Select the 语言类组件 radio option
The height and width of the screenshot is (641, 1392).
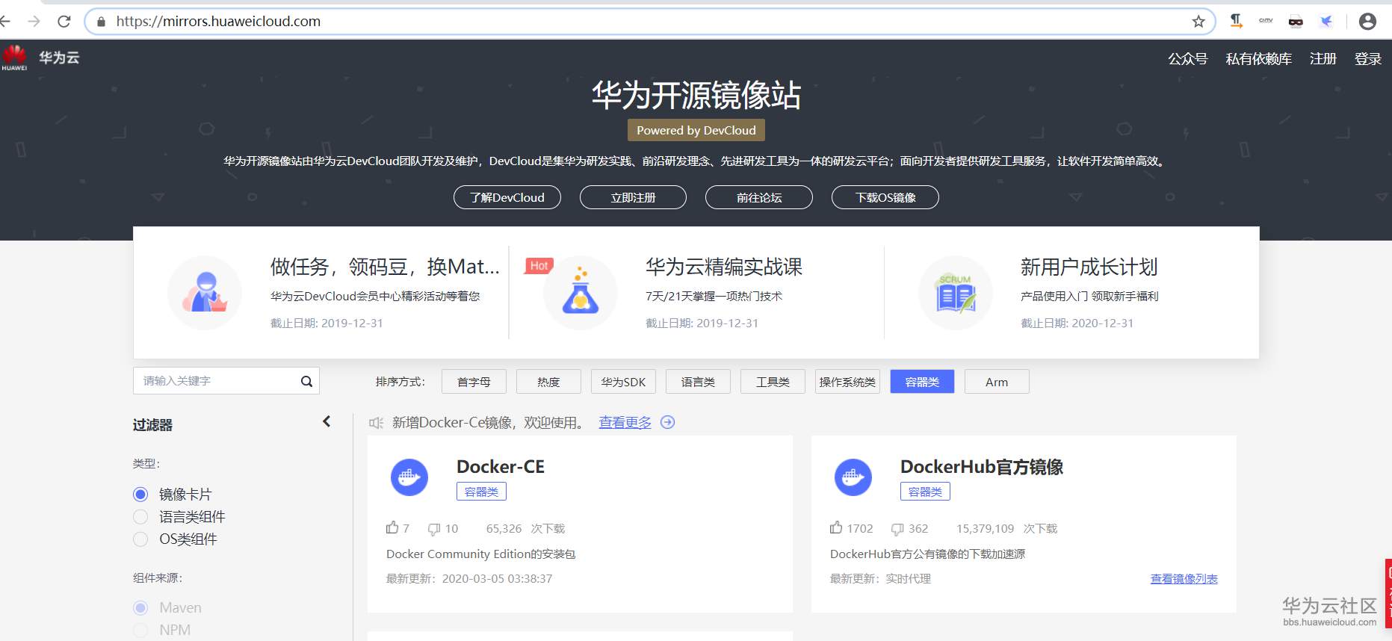[x=140, y=517]
